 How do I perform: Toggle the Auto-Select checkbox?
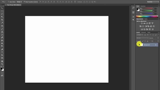click(8, 2)
